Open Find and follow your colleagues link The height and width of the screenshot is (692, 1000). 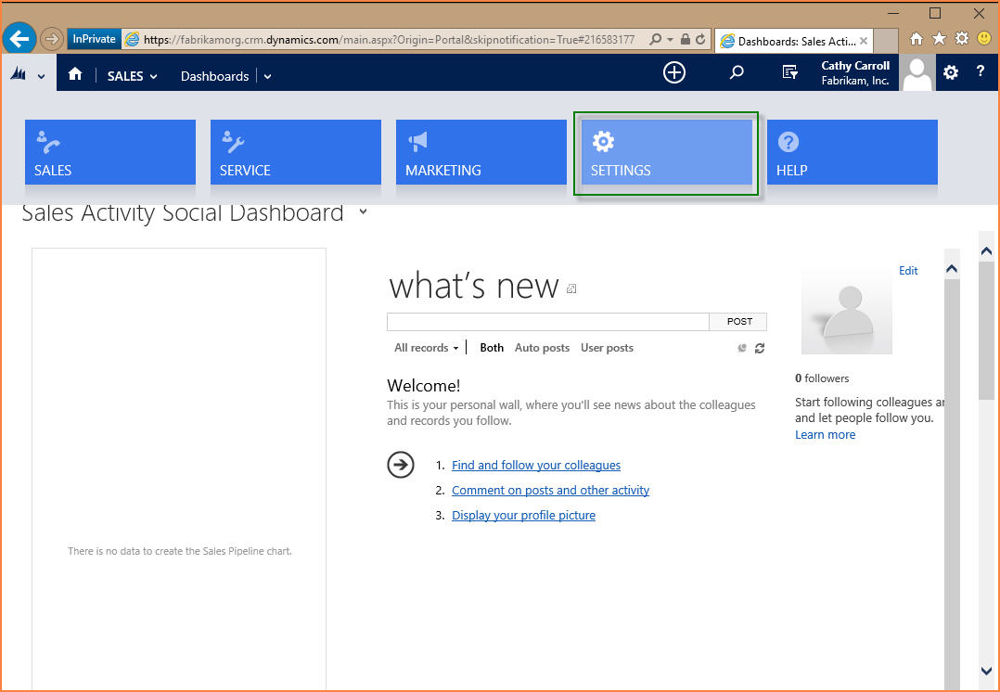click(x=535, y=466)
